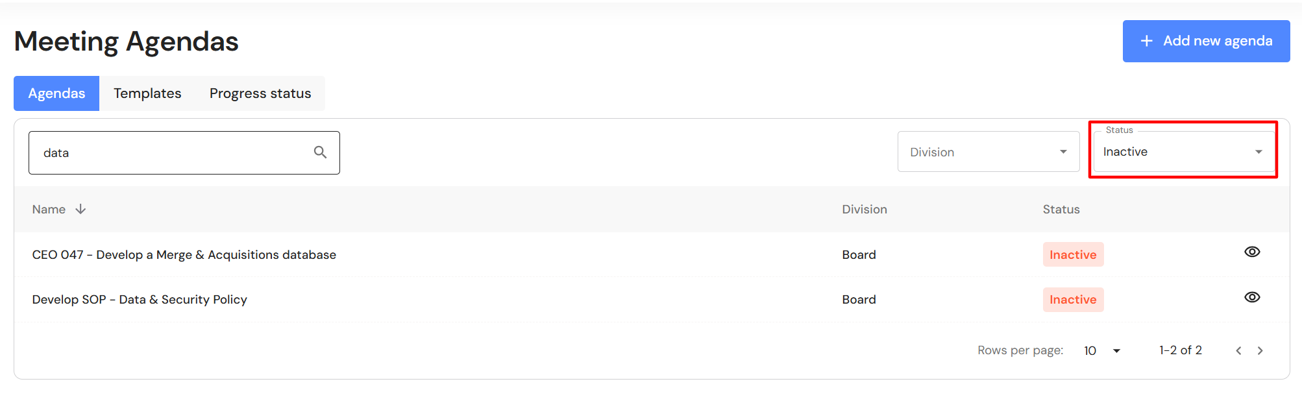Image resolution: width=1302 pixels, height=399 pixels.
Task: Click the Add new agenda button
Action: click(1206, 41)
